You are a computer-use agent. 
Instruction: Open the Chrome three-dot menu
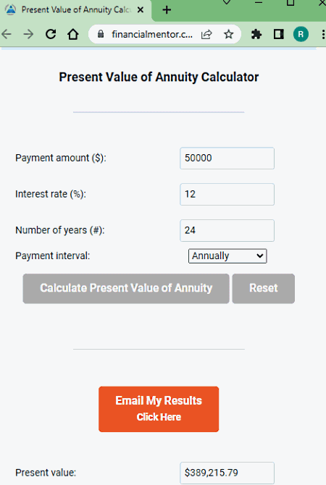323,34
